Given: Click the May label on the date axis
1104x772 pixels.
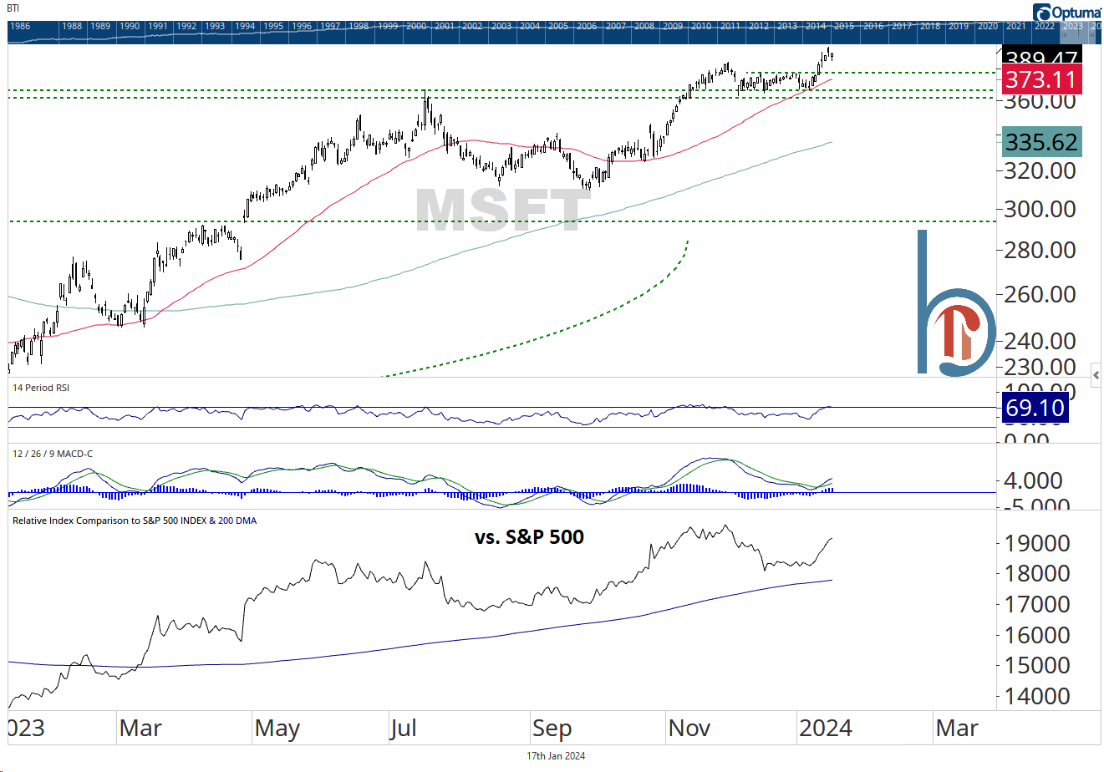Looking at the screenshot, I should (x=277, y=729).
